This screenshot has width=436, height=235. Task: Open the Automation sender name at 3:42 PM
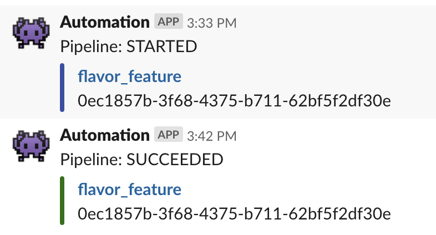pos(105,135)
